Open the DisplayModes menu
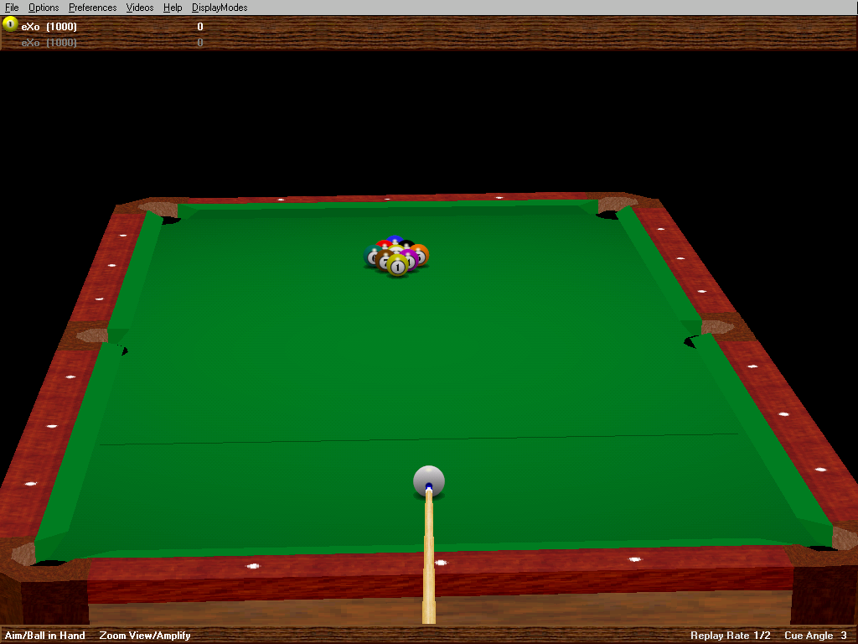 (x=220, y=7)
